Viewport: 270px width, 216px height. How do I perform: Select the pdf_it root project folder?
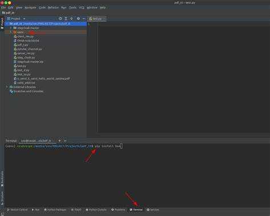point(46,24)
